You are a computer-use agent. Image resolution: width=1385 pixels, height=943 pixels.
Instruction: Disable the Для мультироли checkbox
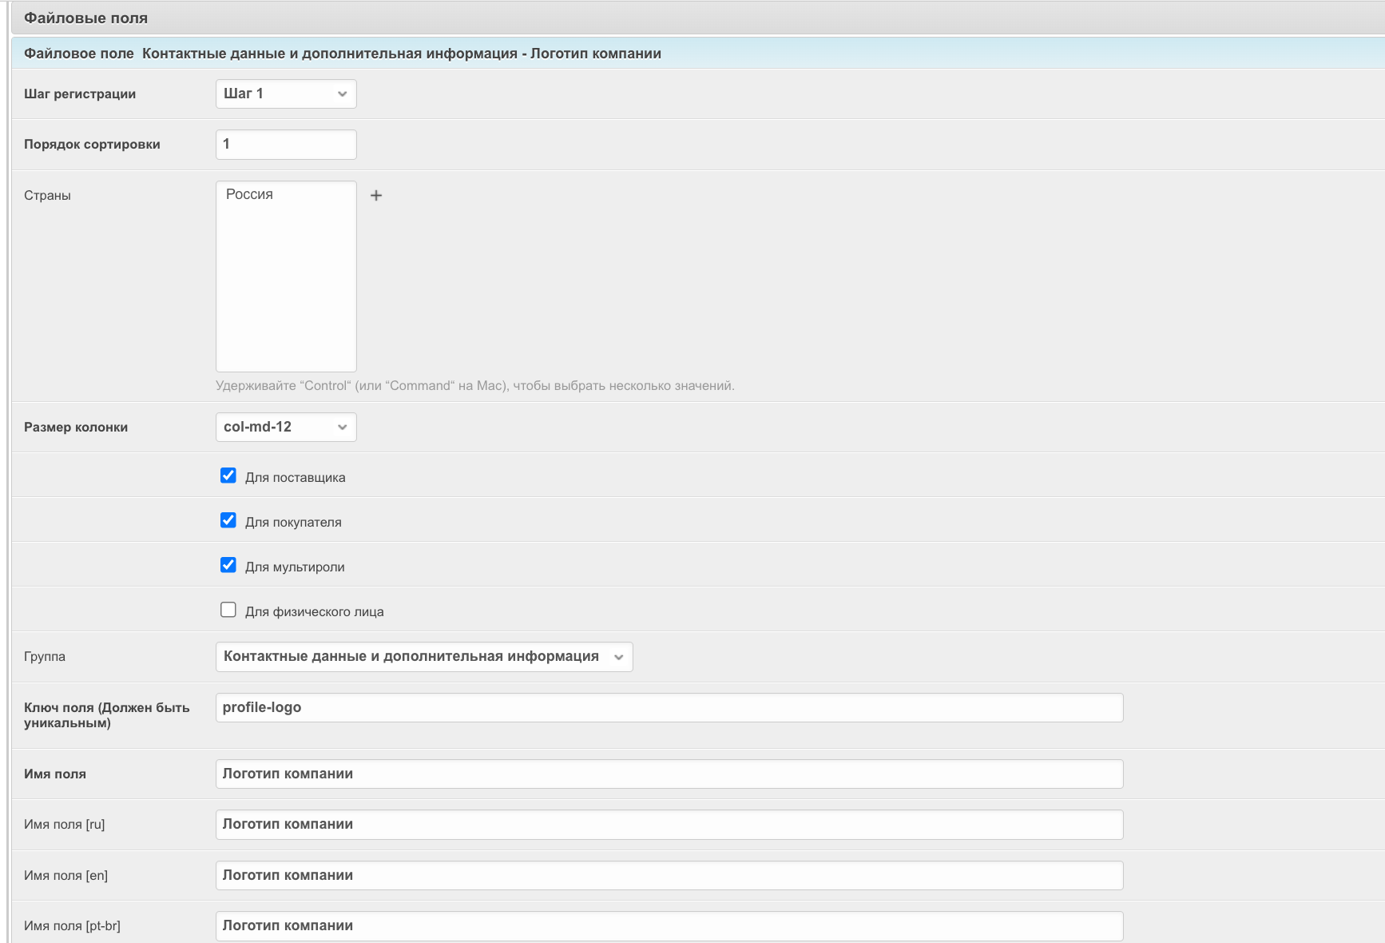228,566
